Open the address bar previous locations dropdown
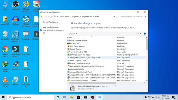Viewport: 178px width, 100px height. [114, 17]
